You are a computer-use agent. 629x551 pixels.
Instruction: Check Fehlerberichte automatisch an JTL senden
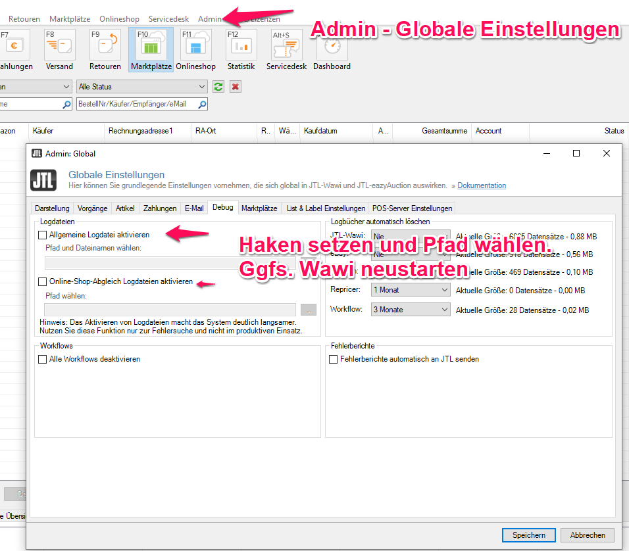coord(333,359)
